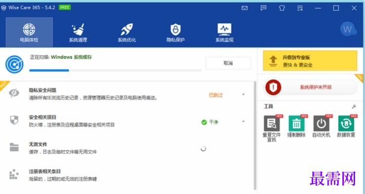Click the skin T-shirt icon
This screenshot has width=365, height=194.
click(282, 8)
